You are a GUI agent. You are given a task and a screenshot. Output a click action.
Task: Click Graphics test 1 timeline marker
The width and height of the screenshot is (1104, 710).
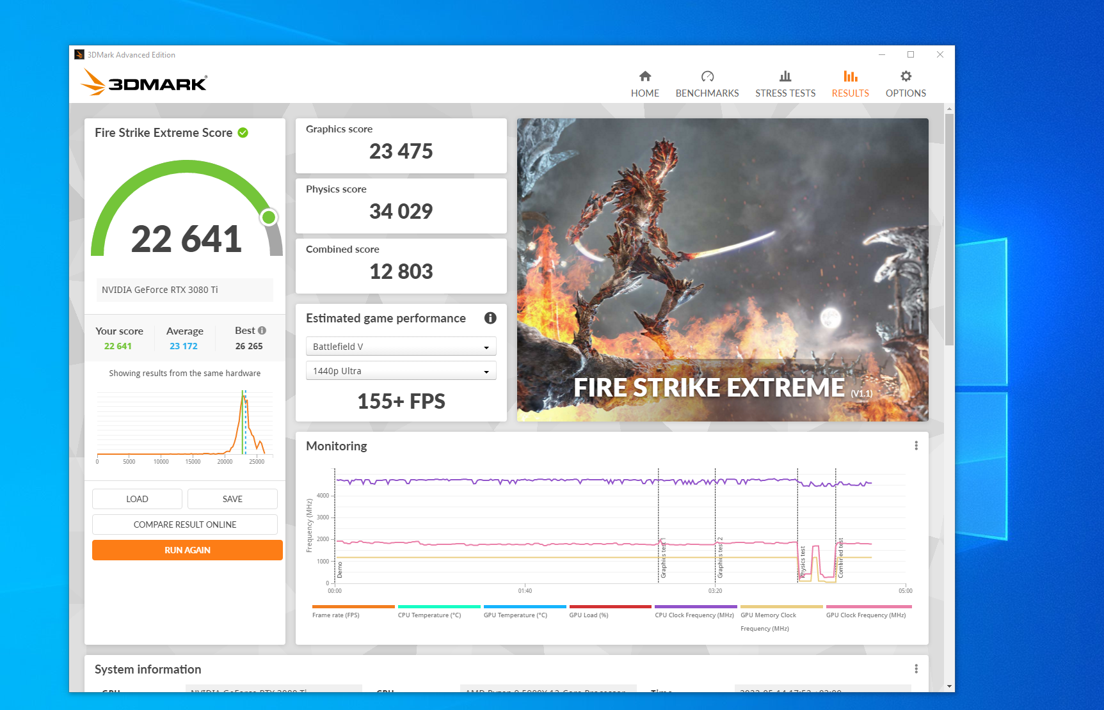[663, 558]
